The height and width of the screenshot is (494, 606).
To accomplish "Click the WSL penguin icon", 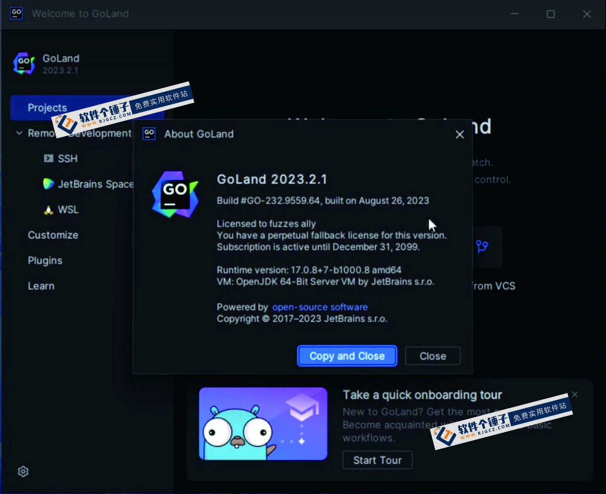I will [x=49, y=210].
